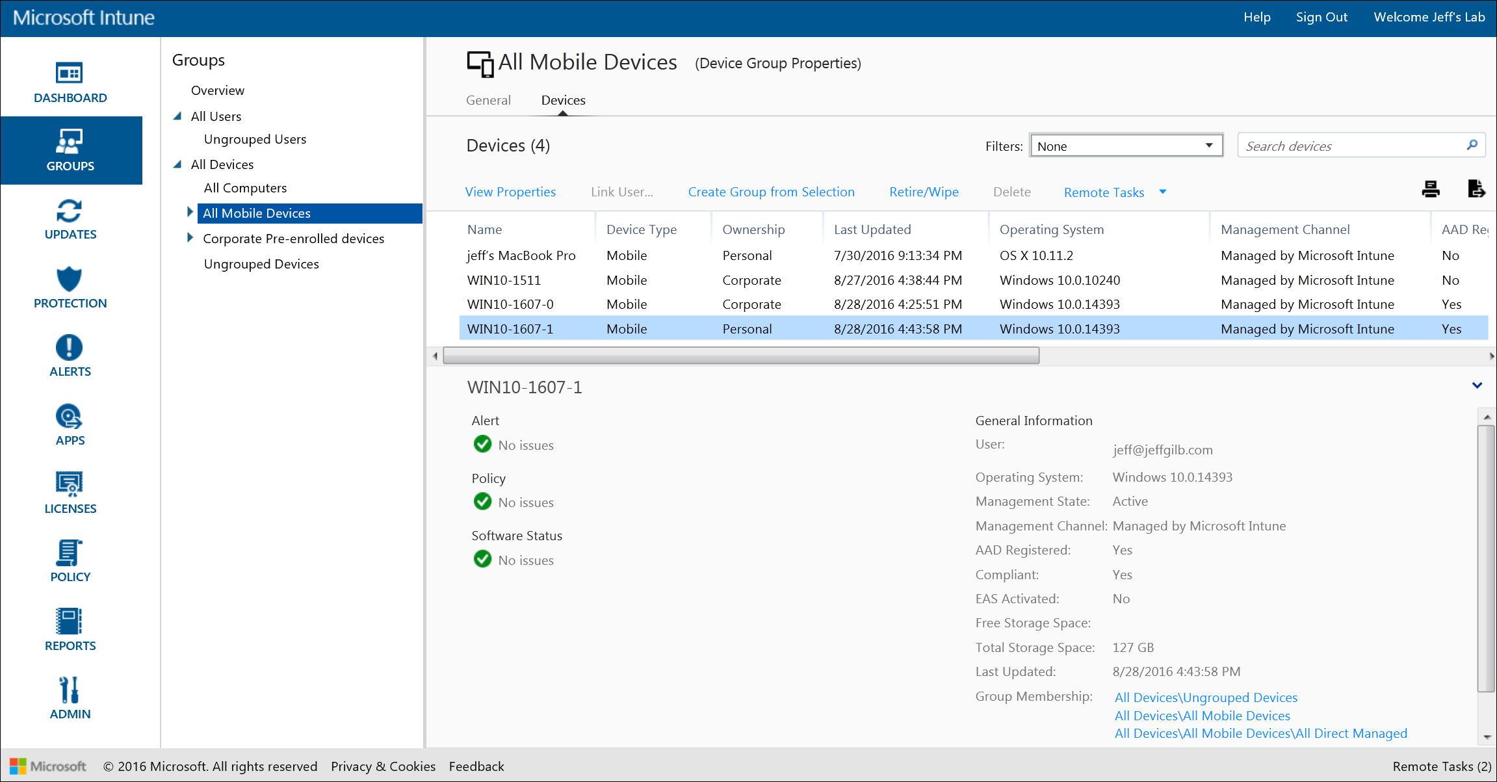The height and width of the screenshot is (782, 1497).
Task: Collapse the All Users tree node
Action: click(x=177, y=116)
